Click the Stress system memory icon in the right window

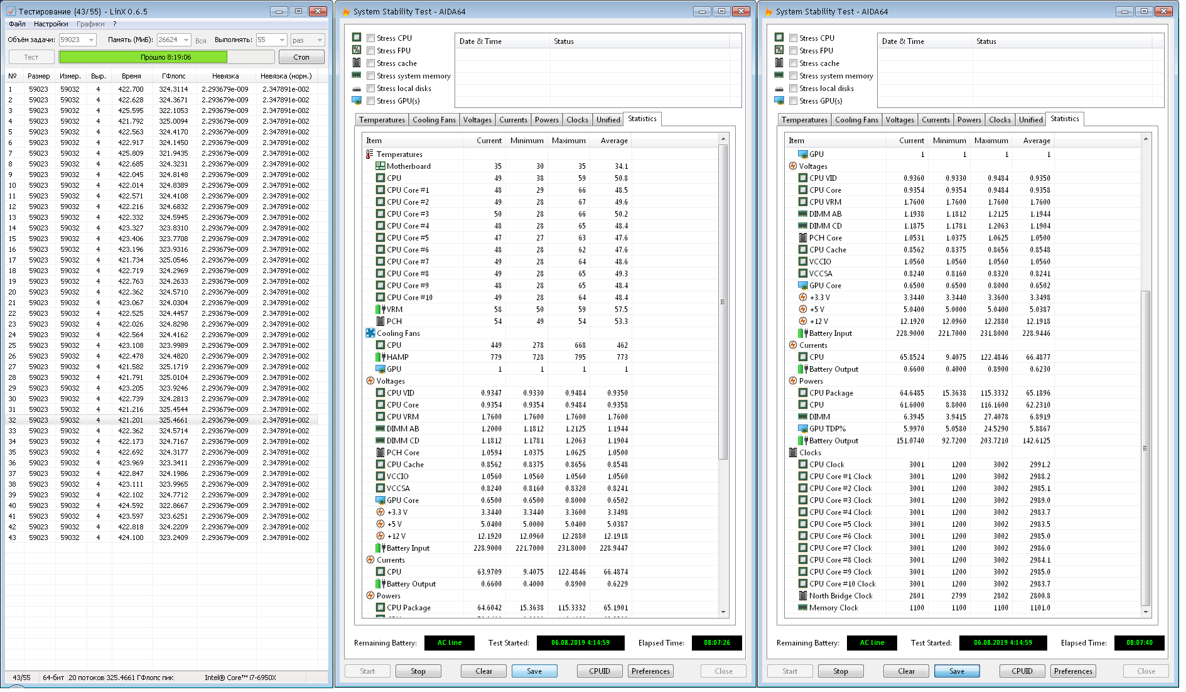pyautogui.click(x=779, y=75)
